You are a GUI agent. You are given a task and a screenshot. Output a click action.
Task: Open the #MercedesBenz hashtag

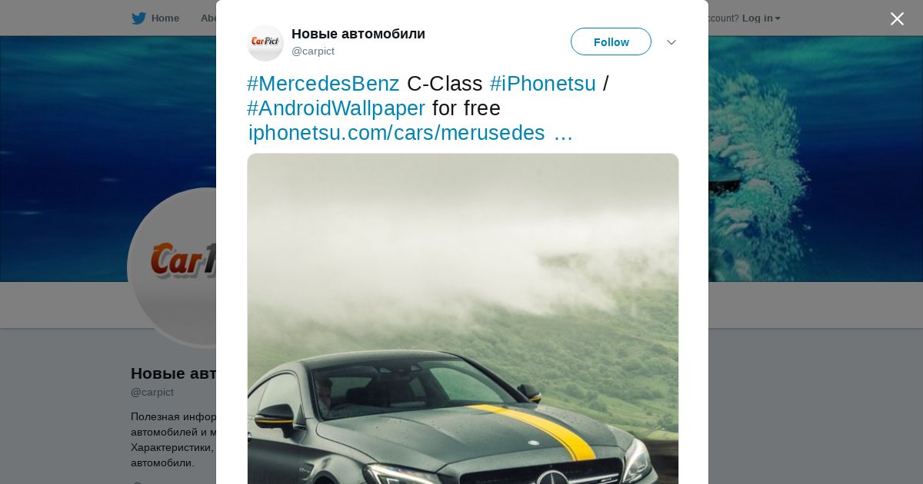[x=323, y=84]
